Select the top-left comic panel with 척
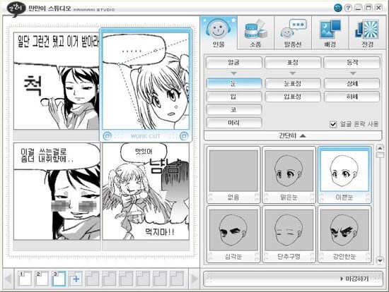389x292 pixels. pyautogui.click(x=57, y=81)
